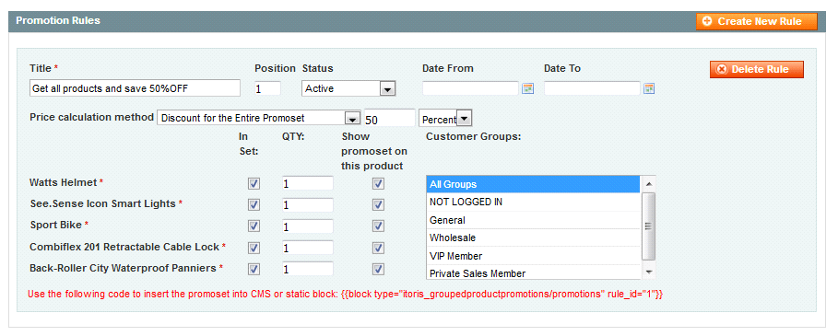This screenshot has width=838, height=336.
Task: Open the Status dropdown showing Active
Action: pos(349,88)
